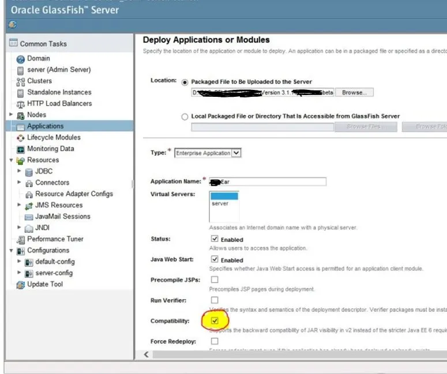Open Monitoring Data in the tree
The height and width of the screenshot is (374, 447).
tap(50, 149)
